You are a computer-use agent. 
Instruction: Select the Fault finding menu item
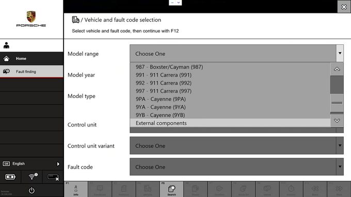pos(31,72)
